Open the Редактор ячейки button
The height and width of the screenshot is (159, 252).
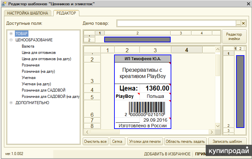coord(234,37)
